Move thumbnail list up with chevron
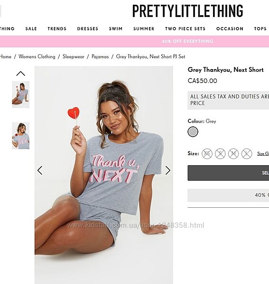This screenshot has width=269, height=284. (x=20, y=73)
